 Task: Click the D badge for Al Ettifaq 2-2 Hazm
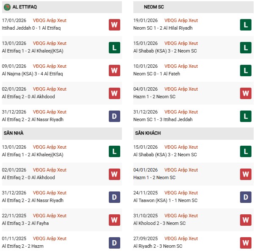pyautogui.click(x=114, y=243)
